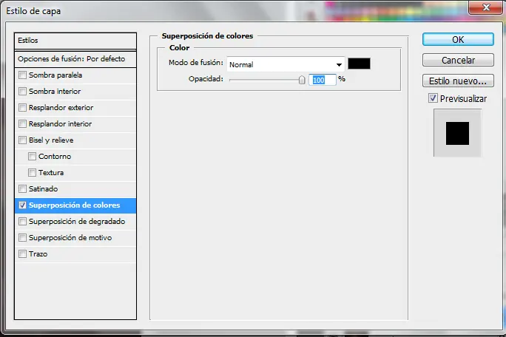Check the Contorno checkbox
The image size is (506, 337).
(x=32, y=157)
